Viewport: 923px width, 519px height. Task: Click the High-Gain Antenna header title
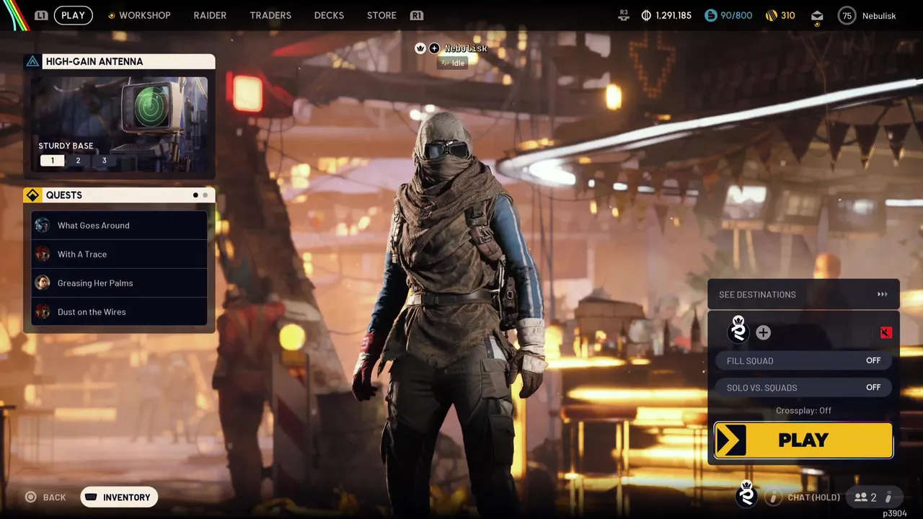[94, 61]
